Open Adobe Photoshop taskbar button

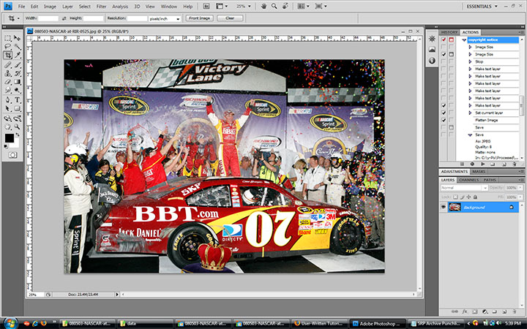point(378,324)
